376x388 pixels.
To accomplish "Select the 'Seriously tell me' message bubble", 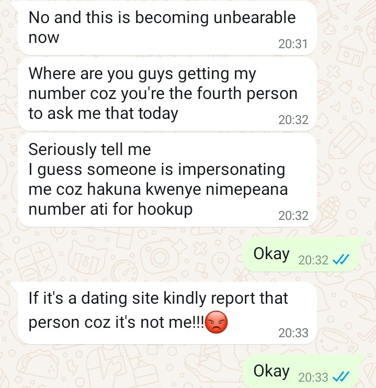I will click(167, 180).
